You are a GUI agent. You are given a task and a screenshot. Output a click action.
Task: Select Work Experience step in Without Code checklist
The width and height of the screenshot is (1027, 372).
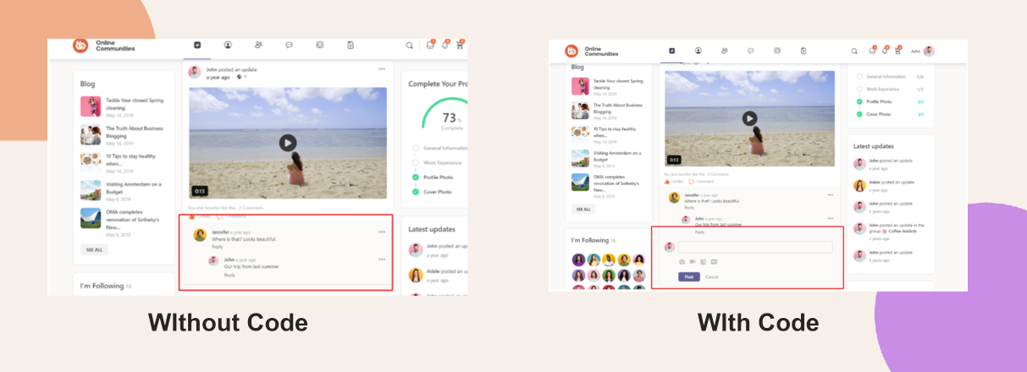click(437, 162)
